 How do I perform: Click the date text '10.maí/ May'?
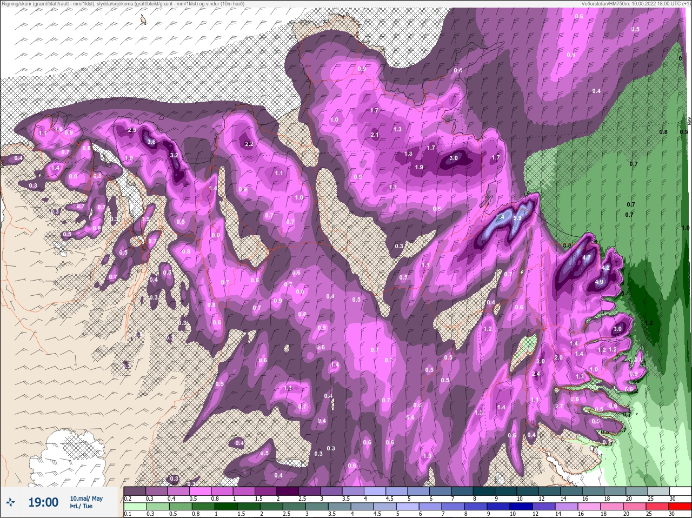[86, 499]
